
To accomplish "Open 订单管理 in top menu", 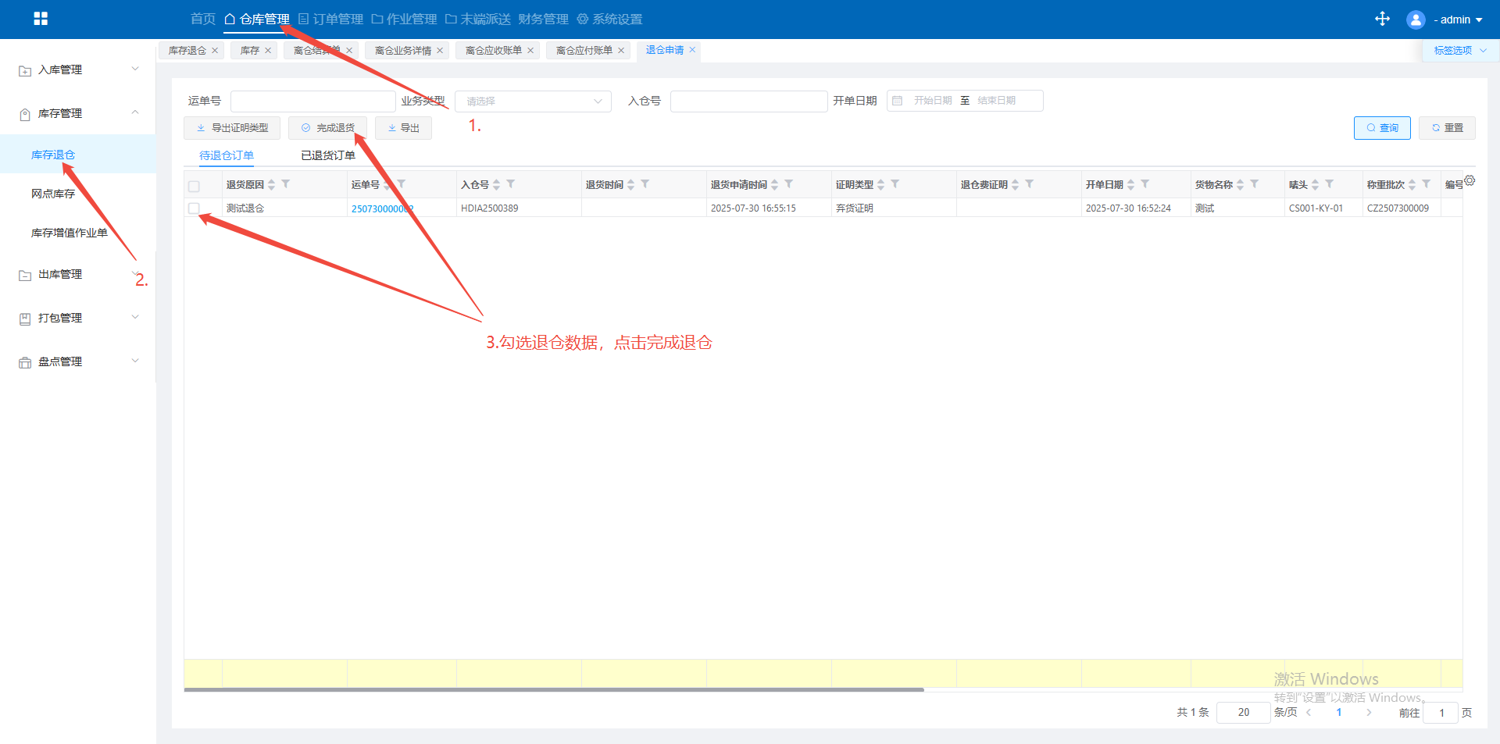I will [330, 19].
